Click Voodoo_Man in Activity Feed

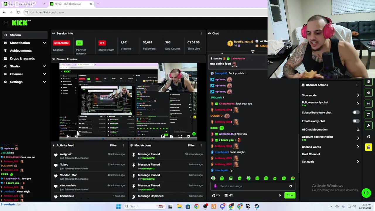point(69,175)
